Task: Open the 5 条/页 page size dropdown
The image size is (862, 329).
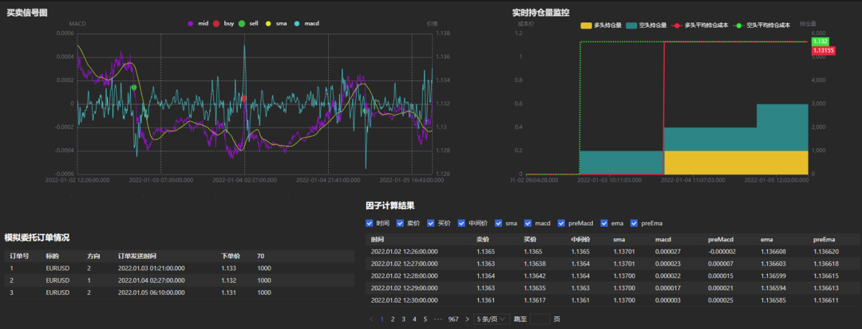Action: click(x=492, y=319)
